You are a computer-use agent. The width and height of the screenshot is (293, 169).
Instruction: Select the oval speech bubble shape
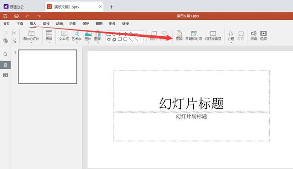point(125,39)
